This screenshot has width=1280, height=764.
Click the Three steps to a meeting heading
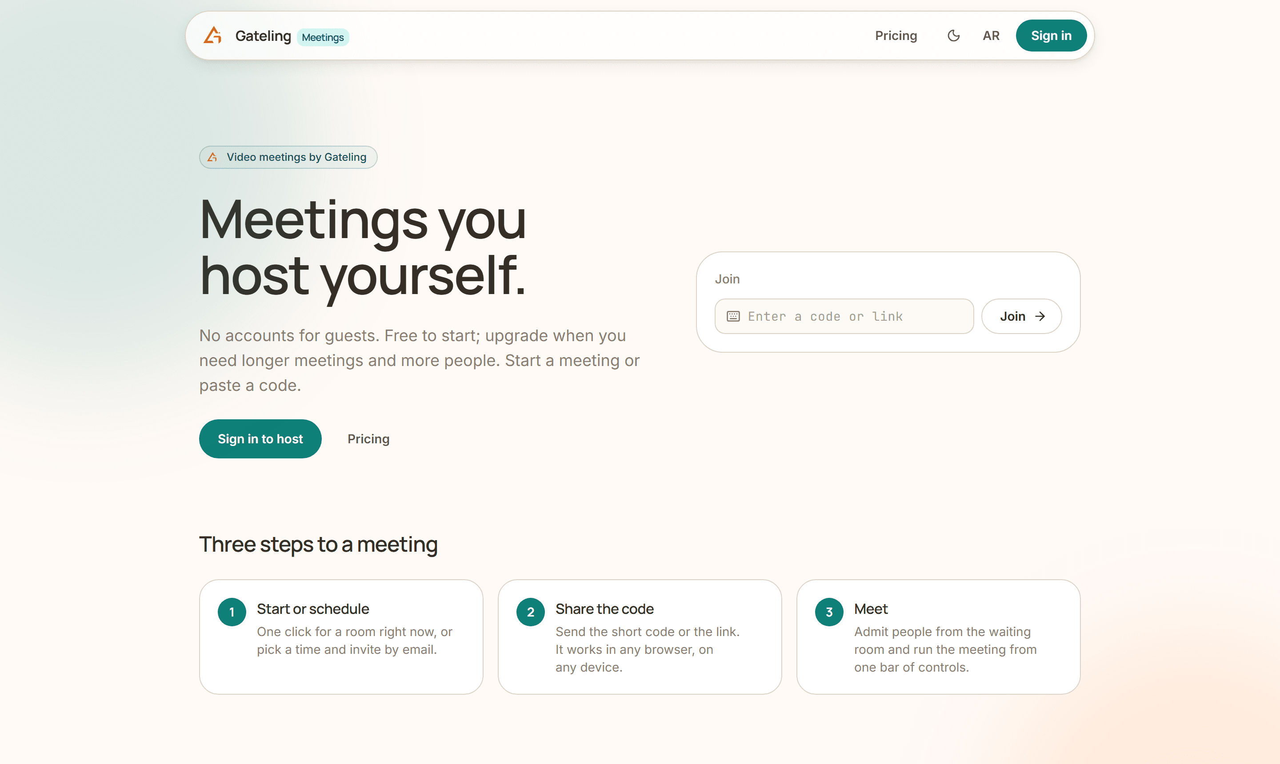(318, 544)
